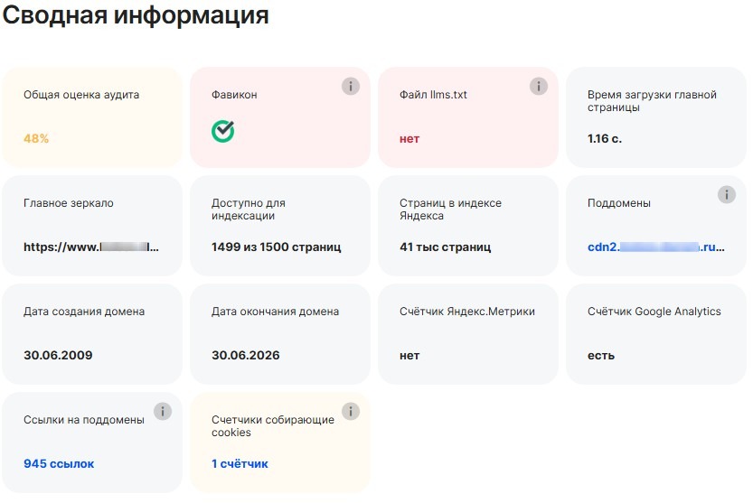753x503 pixels.
Task: Click the green favicon checkmark icon
Action: 222,132
